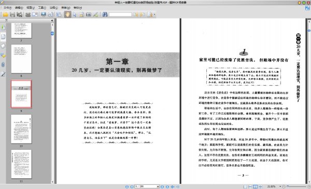Open the Signatures pen panel
311x189 pixels.
point(3,74)
